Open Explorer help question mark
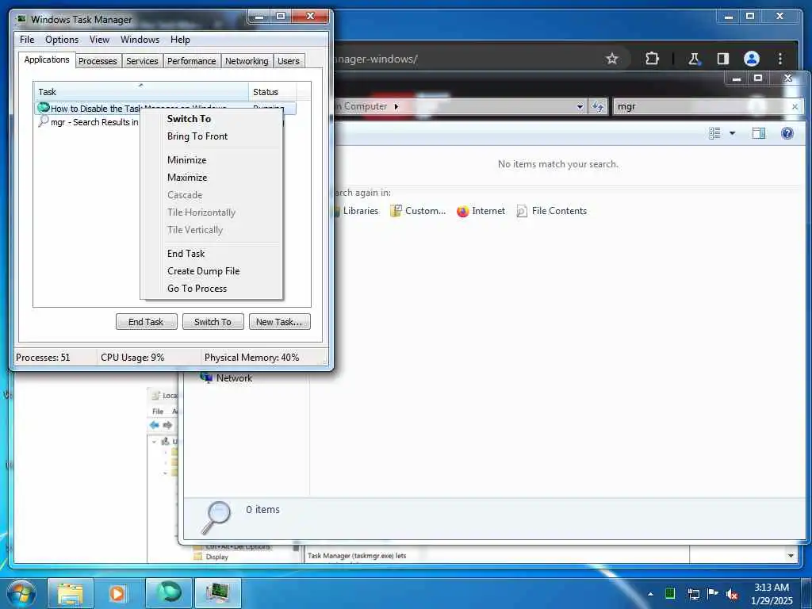 tap(787, 133)
